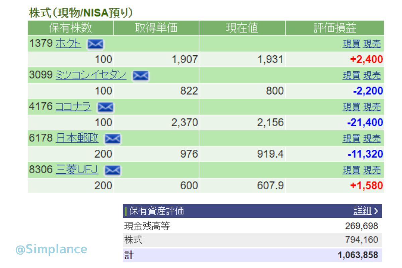402x268 pixels.
Task: Open the ホクト stock link
Action: pyautogui.click(x=68, y=44)
